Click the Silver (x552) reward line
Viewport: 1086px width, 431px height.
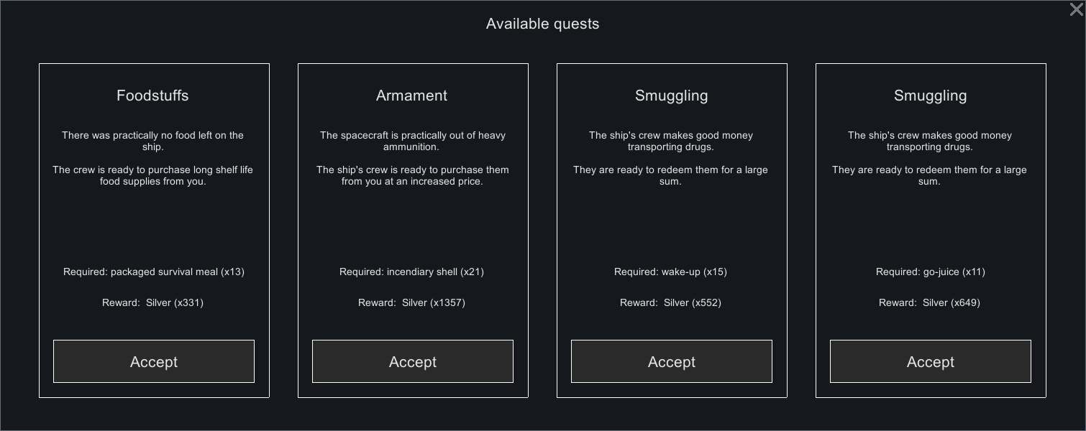click(x=670, y=302)
